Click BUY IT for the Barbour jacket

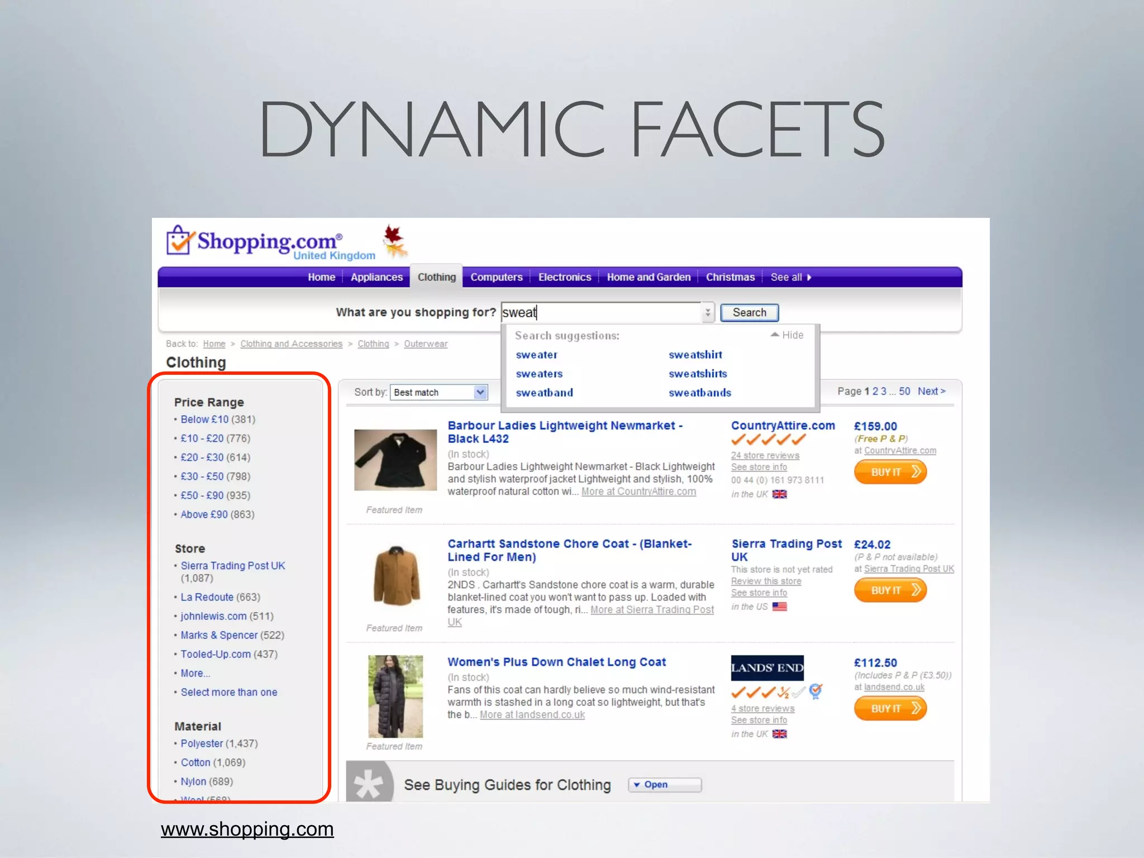click(x=890, y=472)
